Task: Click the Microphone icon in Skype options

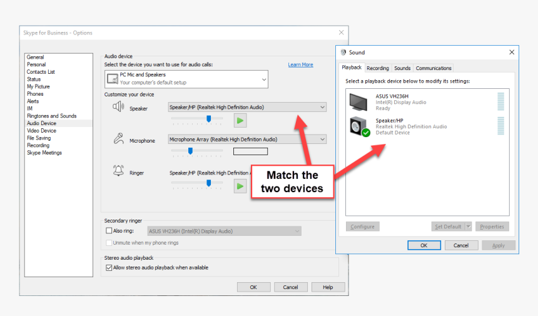Action: pyautogui.click(x=118, y=139)
